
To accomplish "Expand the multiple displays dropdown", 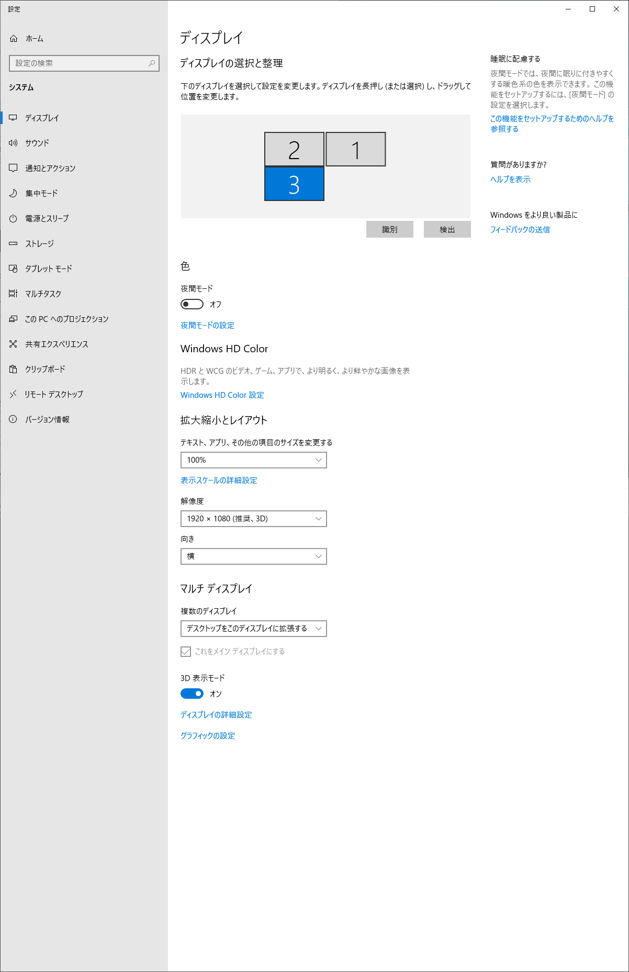I will pyautogui.click(x=254, y=629).
